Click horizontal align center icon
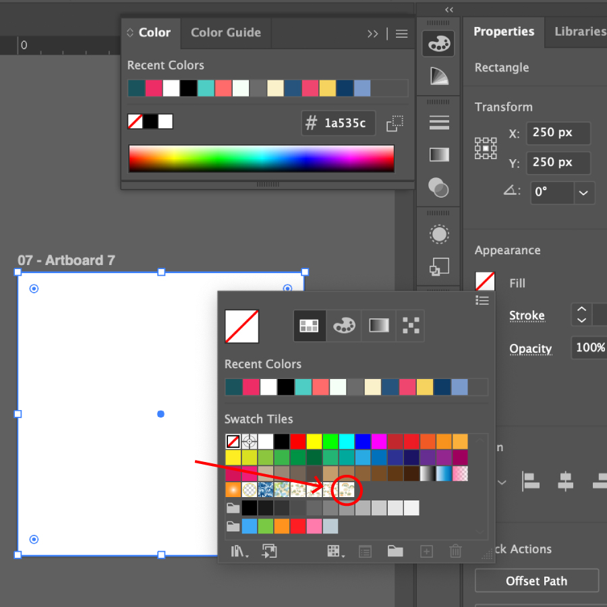Image resolution: width=607 pixels, height=607 pixels. (565, 481)
